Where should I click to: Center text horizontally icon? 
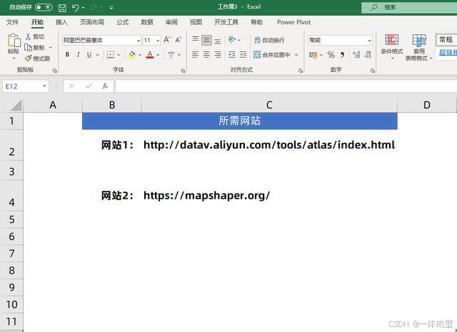click(x=206, y=54)
